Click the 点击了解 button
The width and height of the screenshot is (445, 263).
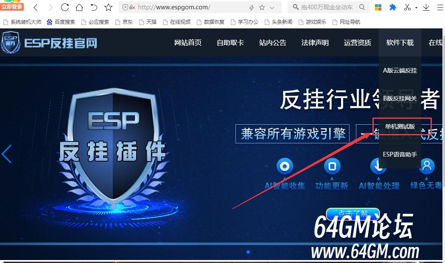coord(353,214)
